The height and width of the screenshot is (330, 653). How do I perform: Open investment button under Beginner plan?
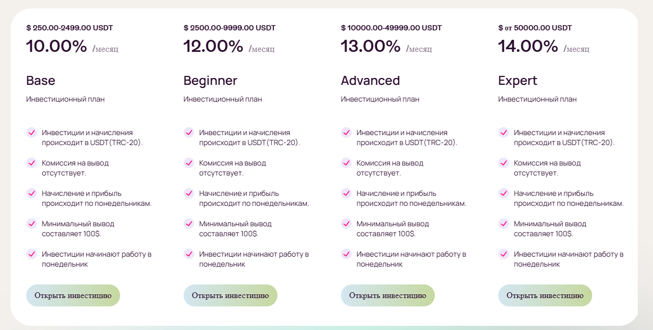click(230, 295)
